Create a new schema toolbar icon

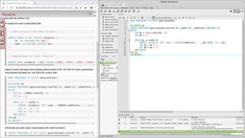[114, 11]
